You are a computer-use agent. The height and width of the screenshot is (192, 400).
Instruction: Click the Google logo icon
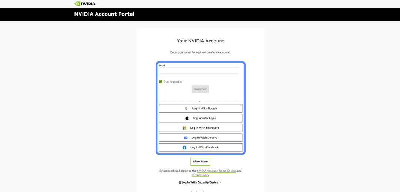(x=186, y=108)
